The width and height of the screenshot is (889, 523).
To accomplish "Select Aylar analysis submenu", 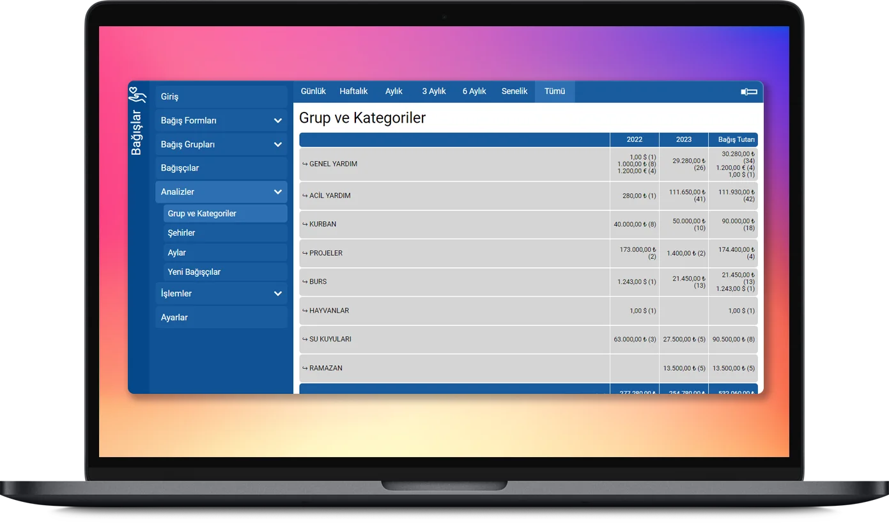I will [177, 253].
